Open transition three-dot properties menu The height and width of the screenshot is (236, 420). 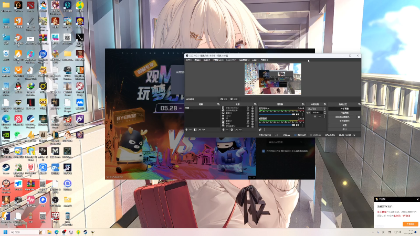click(x=324, y=116)
